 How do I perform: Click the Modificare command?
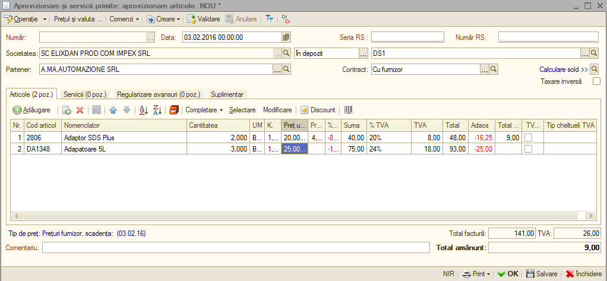277,110
